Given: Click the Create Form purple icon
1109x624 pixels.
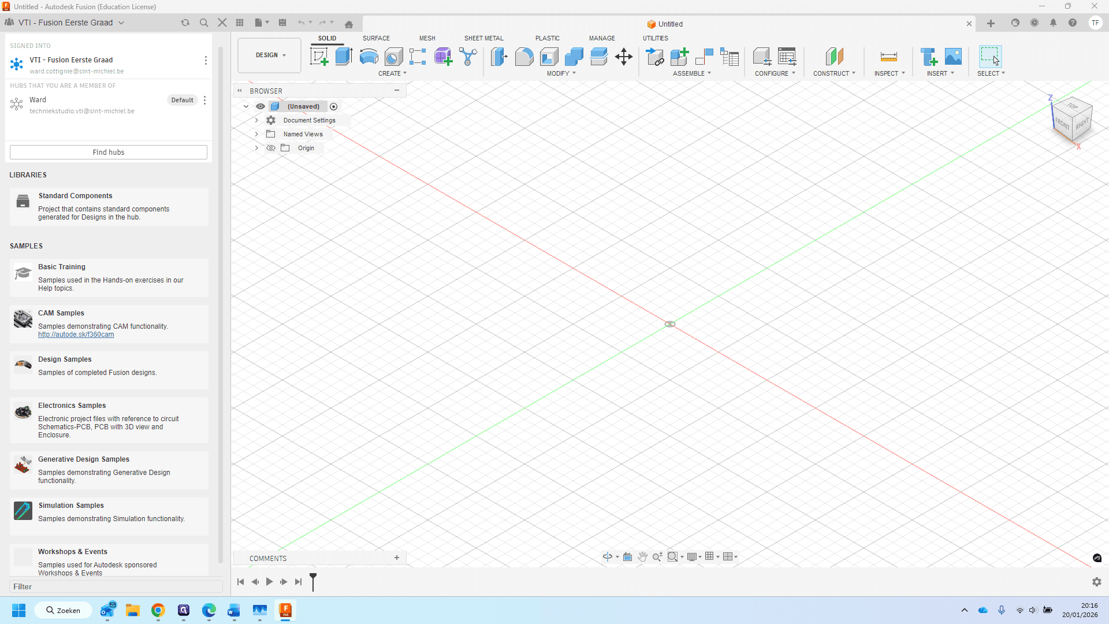Looking at the screenshot, I should [443, 57].
